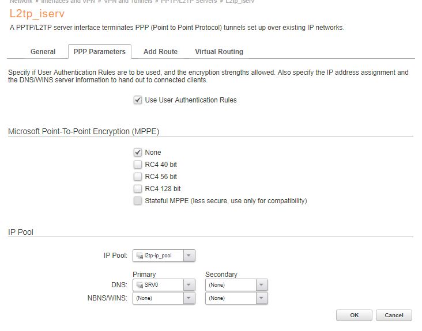Enable RC4 128 bit encryption
The height and width of the screenshot is (331, 422).
pyautogui.click(x=138, y=189)
